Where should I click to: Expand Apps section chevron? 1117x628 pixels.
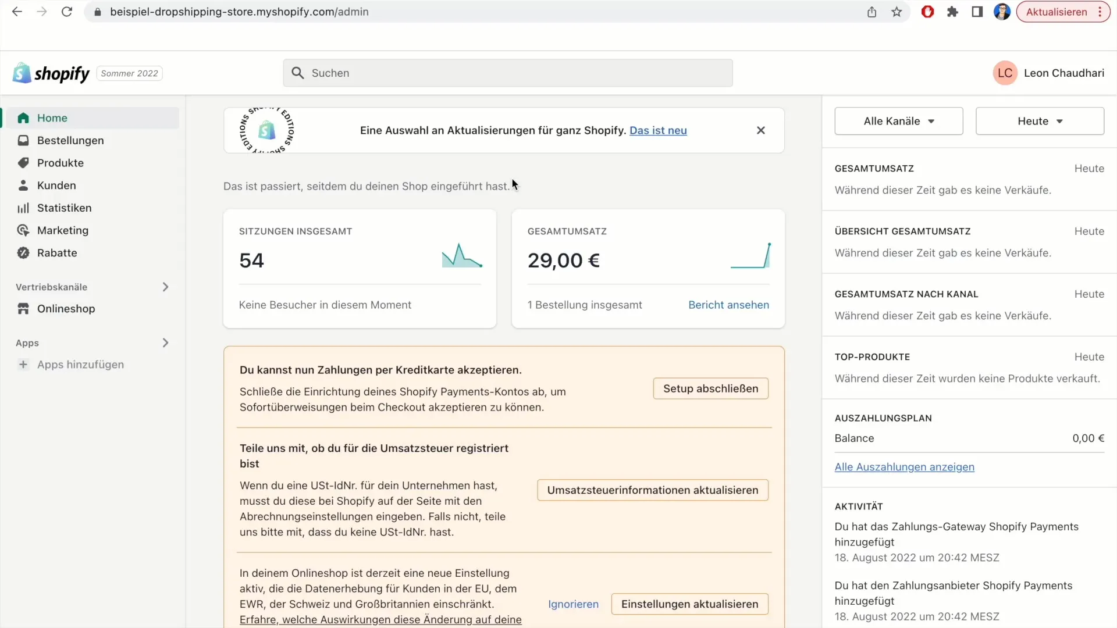click(165, 342)
